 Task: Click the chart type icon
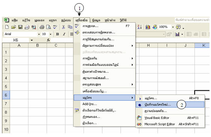pyautogui.click(x=177, y=34)
